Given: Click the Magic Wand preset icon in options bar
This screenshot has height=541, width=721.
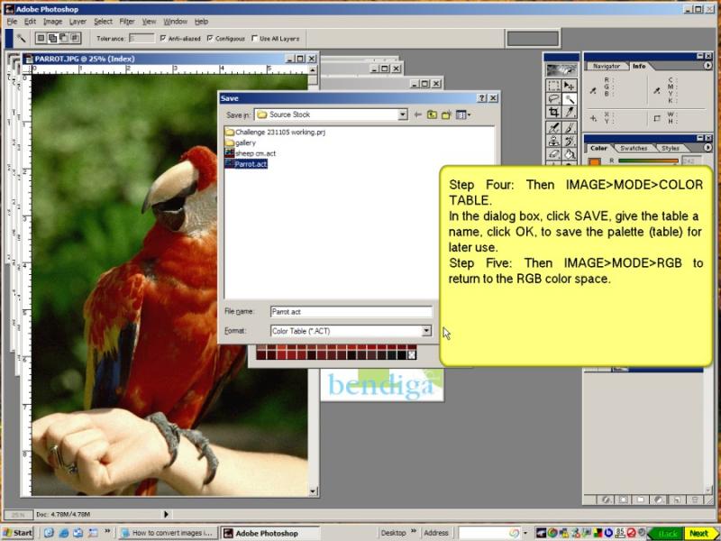Looking at the screenshot, I should 21,38.
